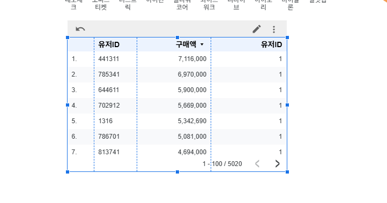The height and width of the screenshot is (203, 387).
Task: Click purchase amount 5,342,690
Action: tap(192, 121)
